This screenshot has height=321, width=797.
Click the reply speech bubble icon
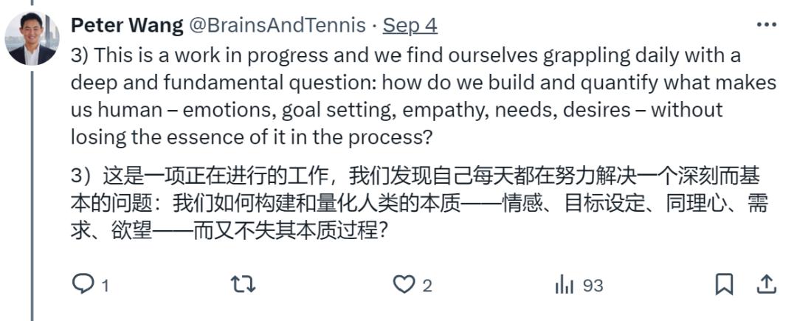point(83,285)
